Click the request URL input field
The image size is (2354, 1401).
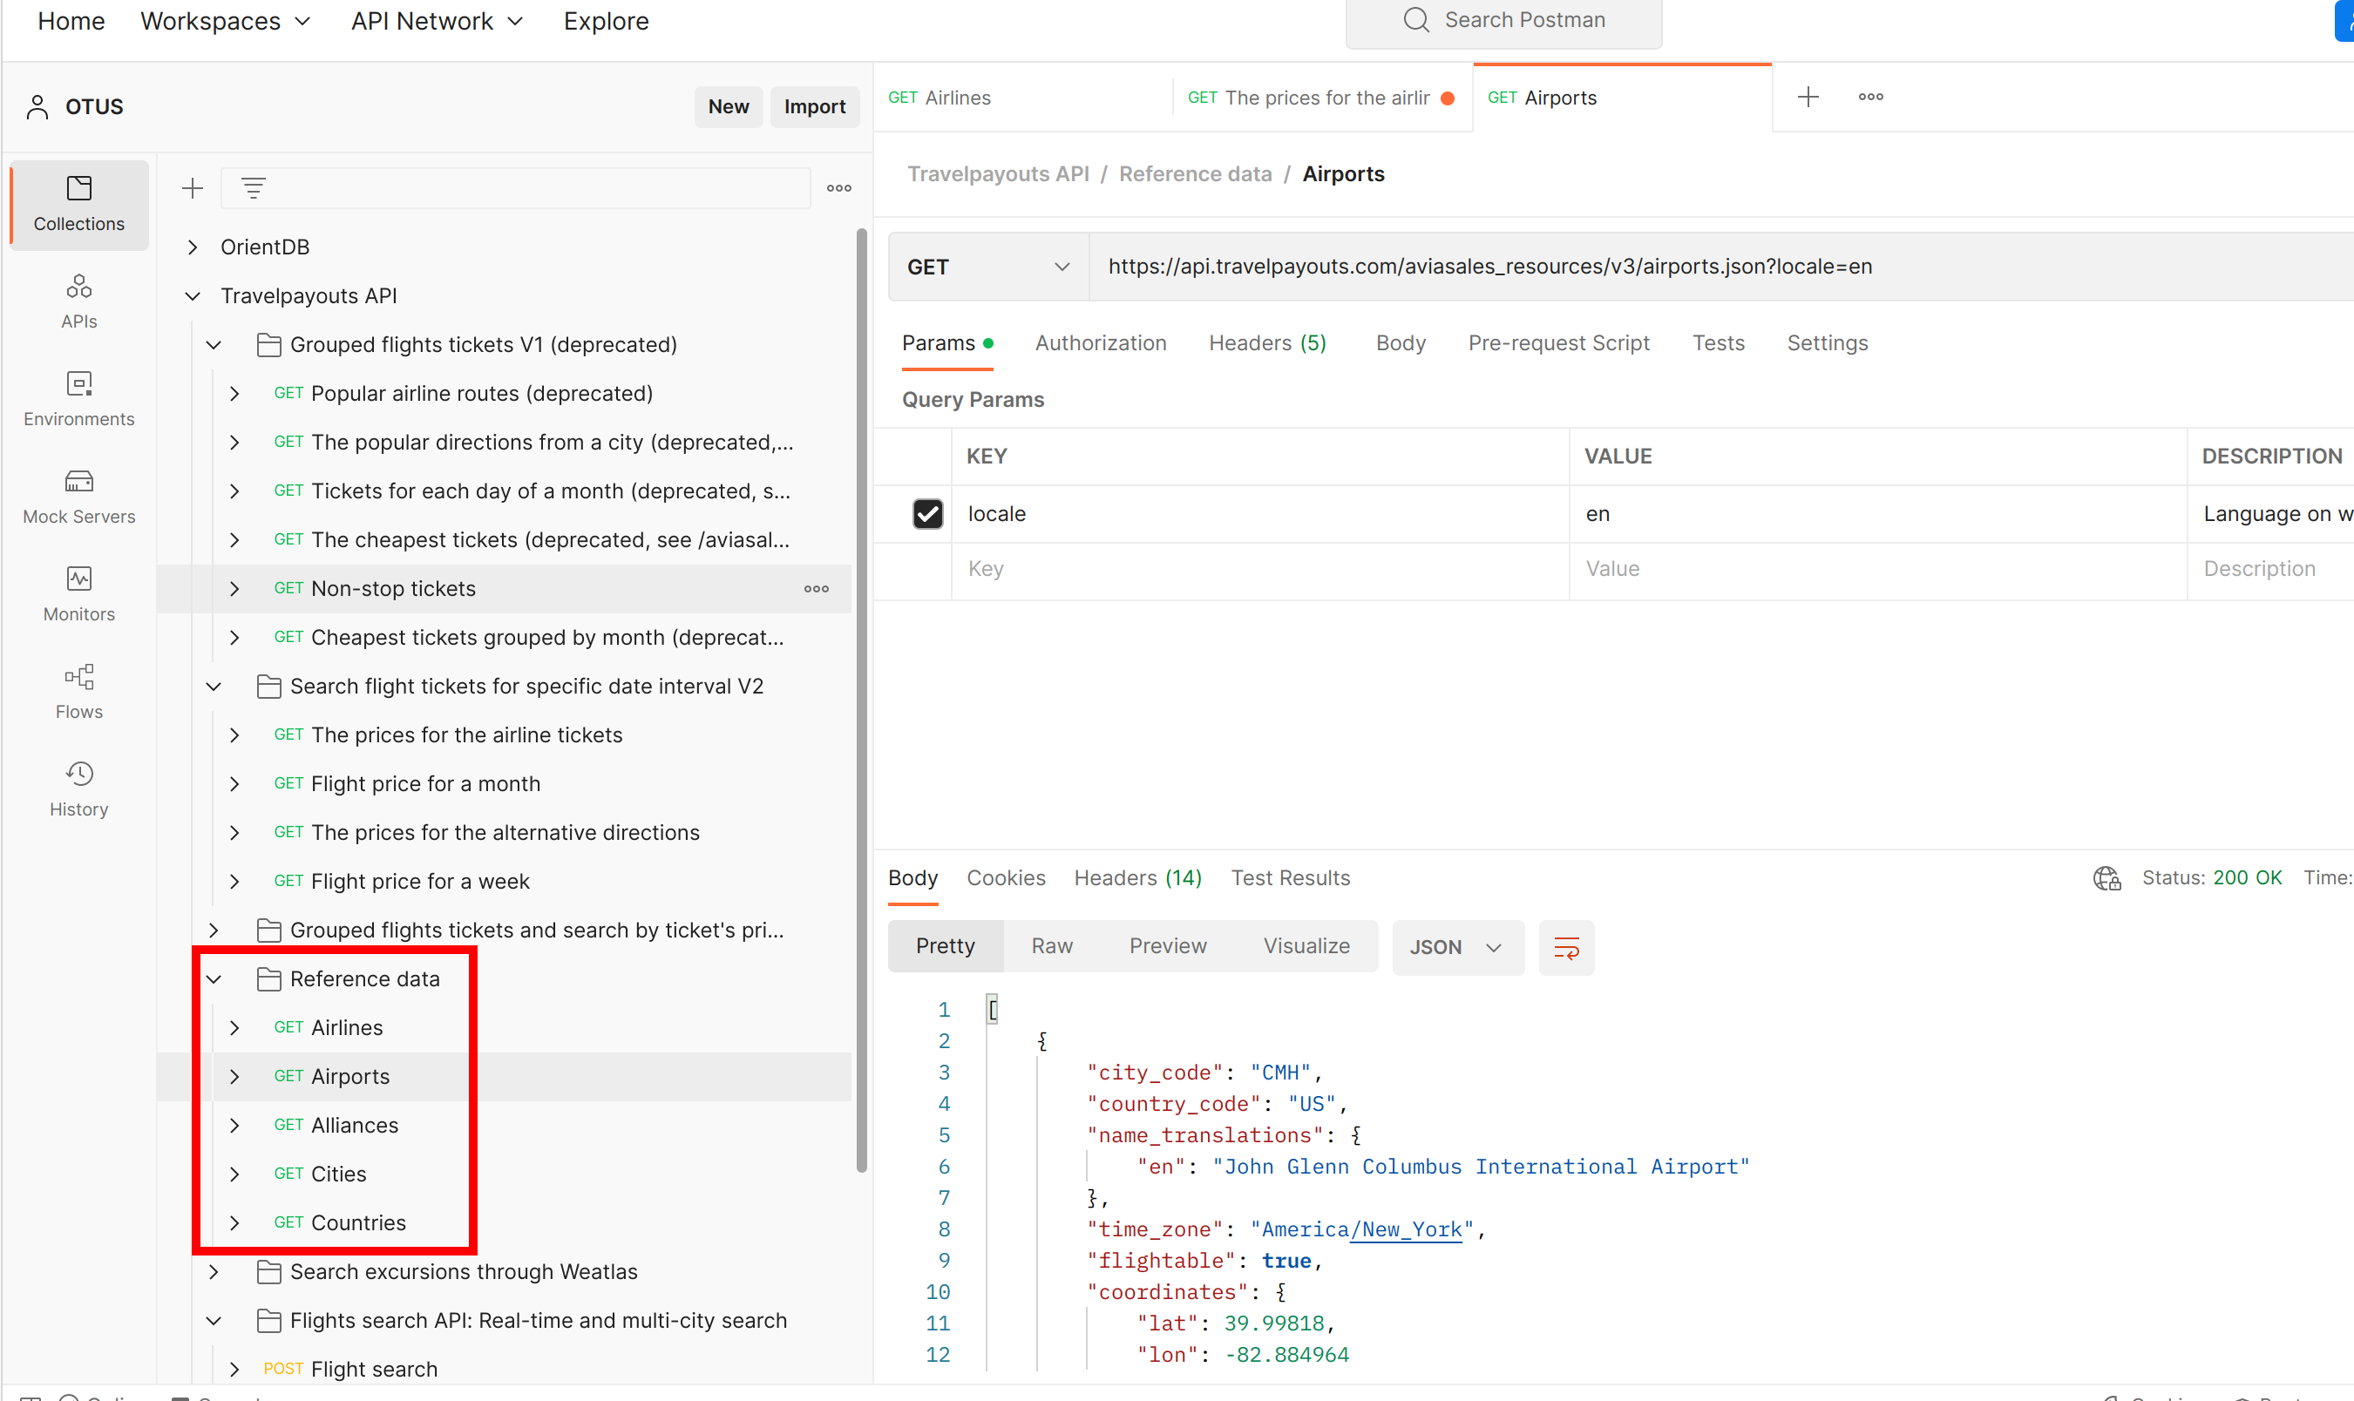[x=1720, y=267]
